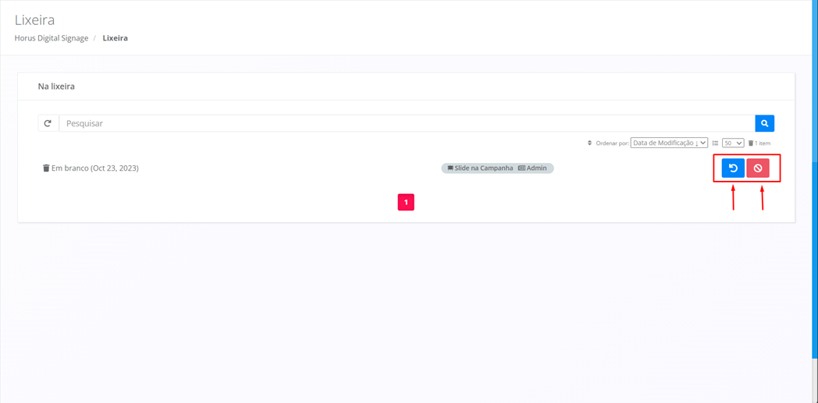
Task: Select page 1 in pagination
Action: pyautogui.click(x=406, y=203)
